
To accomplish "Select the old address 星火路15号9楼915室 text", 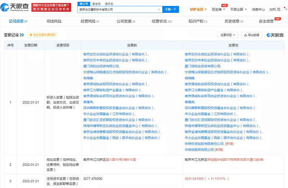I will pyautogui.click(x=121, y=160).
